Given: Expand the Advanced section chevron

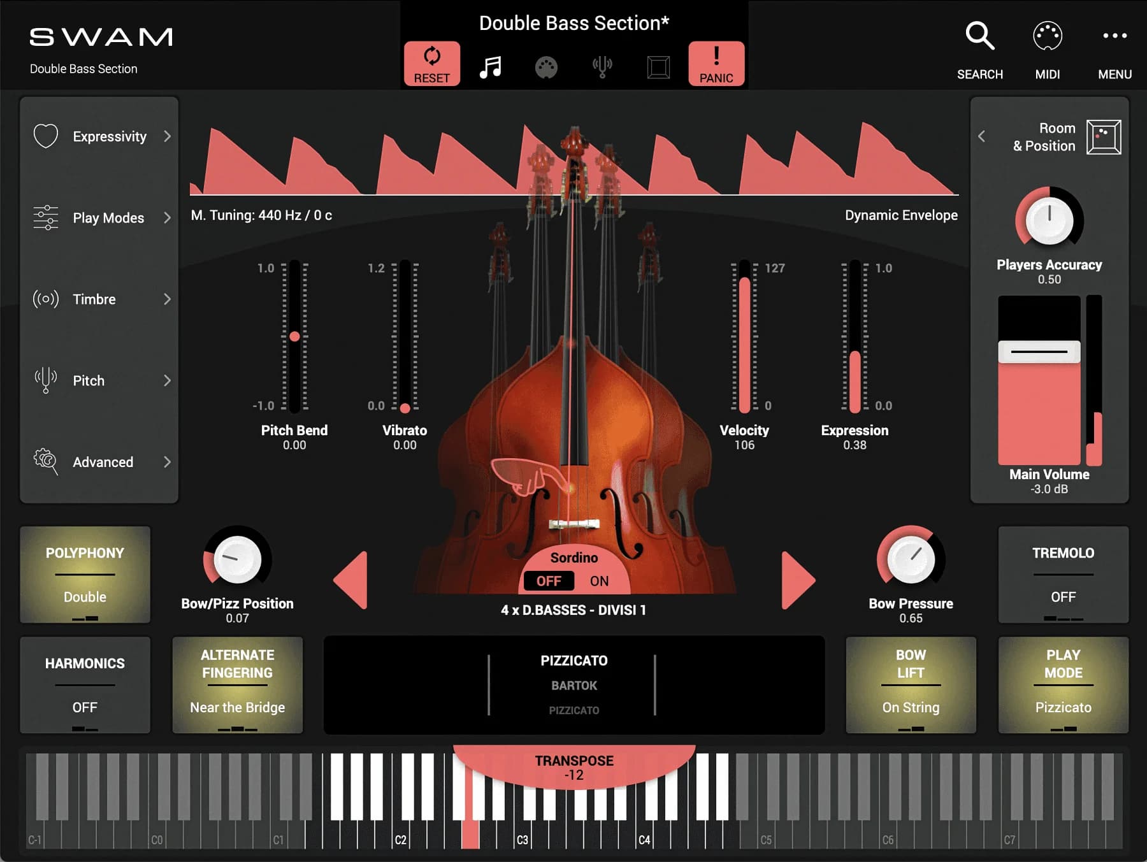Looking at the screenshot, I should [x=167, y=462].
